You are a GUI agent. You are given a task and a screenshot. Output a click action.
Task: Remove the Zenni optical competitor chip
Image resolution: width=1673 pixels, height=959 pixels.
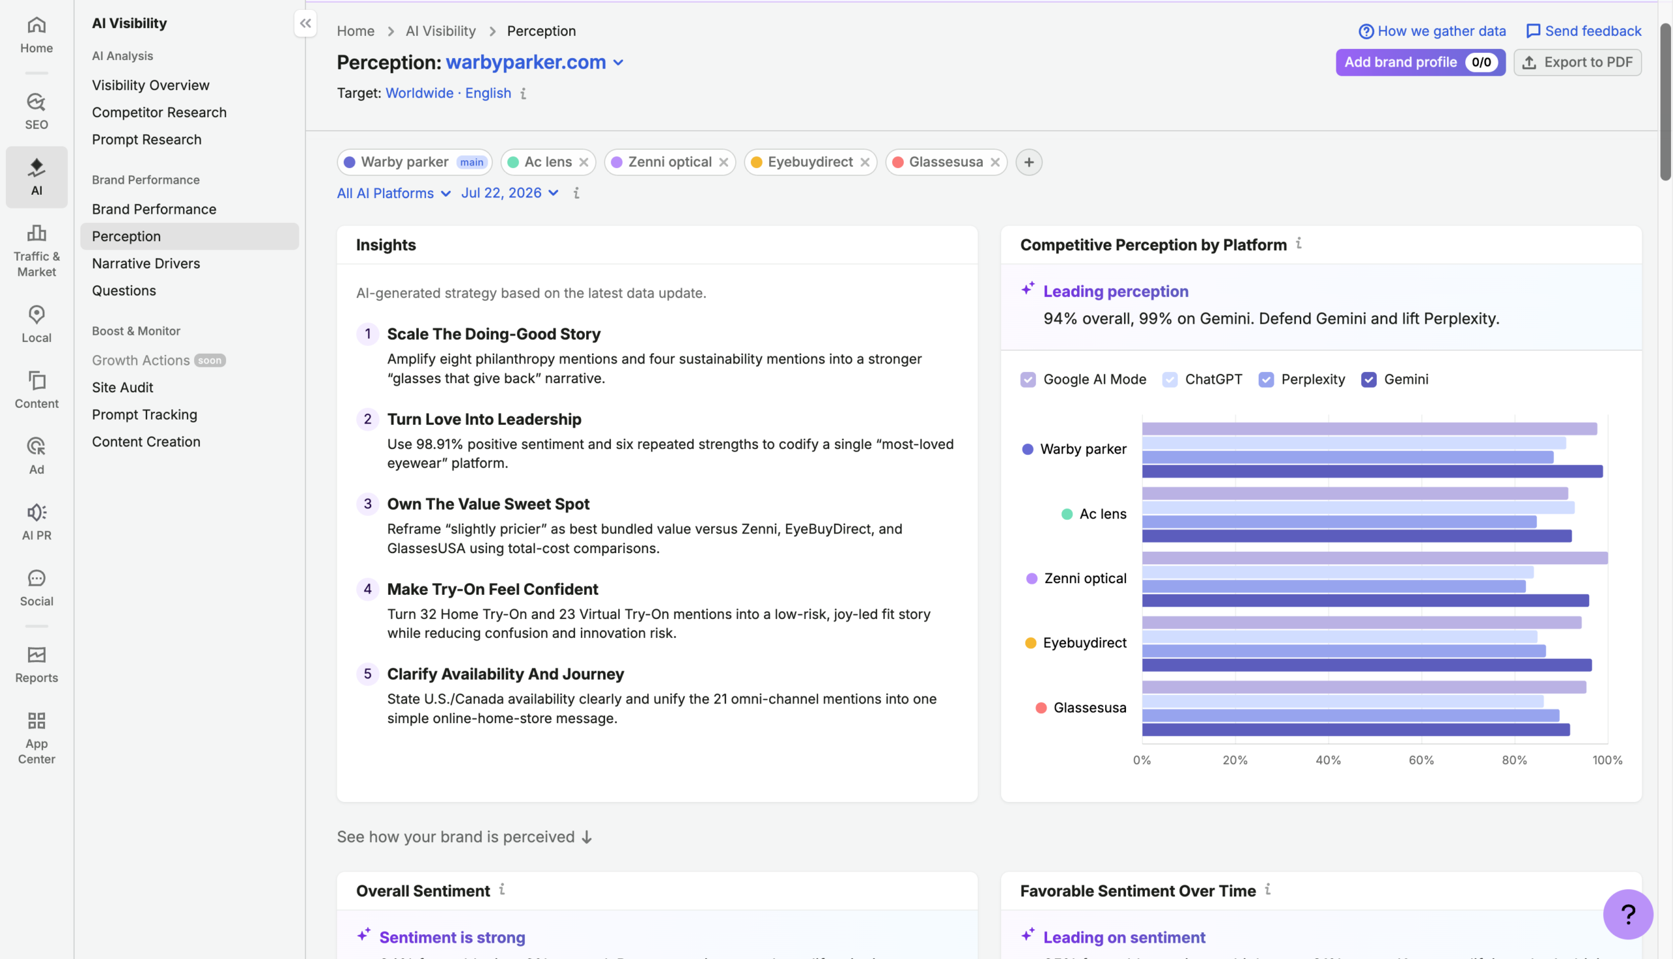(723, 162)
